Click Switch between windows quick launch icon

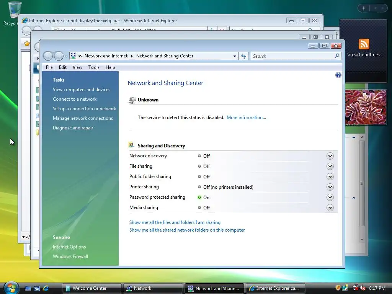coord(37,288)
